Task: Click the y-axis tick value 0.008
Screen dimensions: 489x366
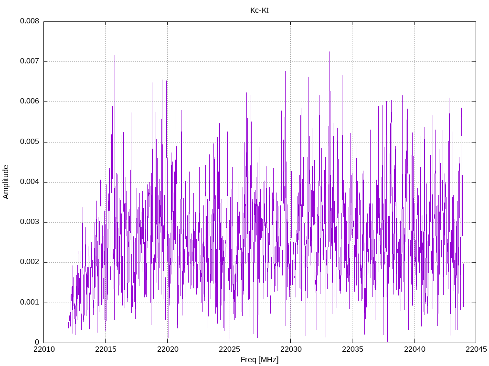Action: click(30, 21)
